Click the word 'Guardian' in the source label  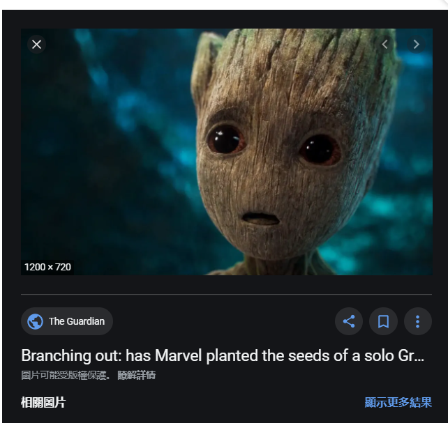tap(85, 321)
